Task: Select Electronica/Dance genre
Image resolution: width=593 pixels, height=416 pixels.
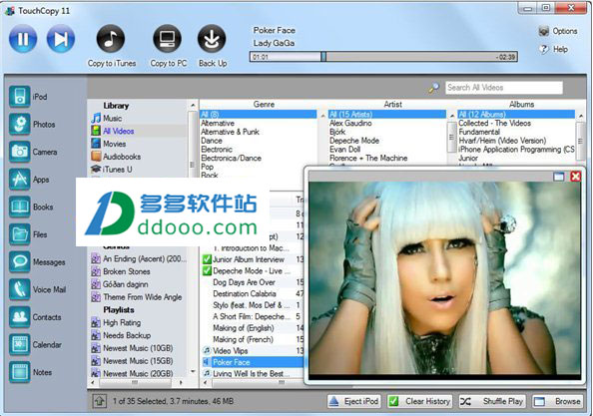Action: pyautogui.click(x=231, y=158)
